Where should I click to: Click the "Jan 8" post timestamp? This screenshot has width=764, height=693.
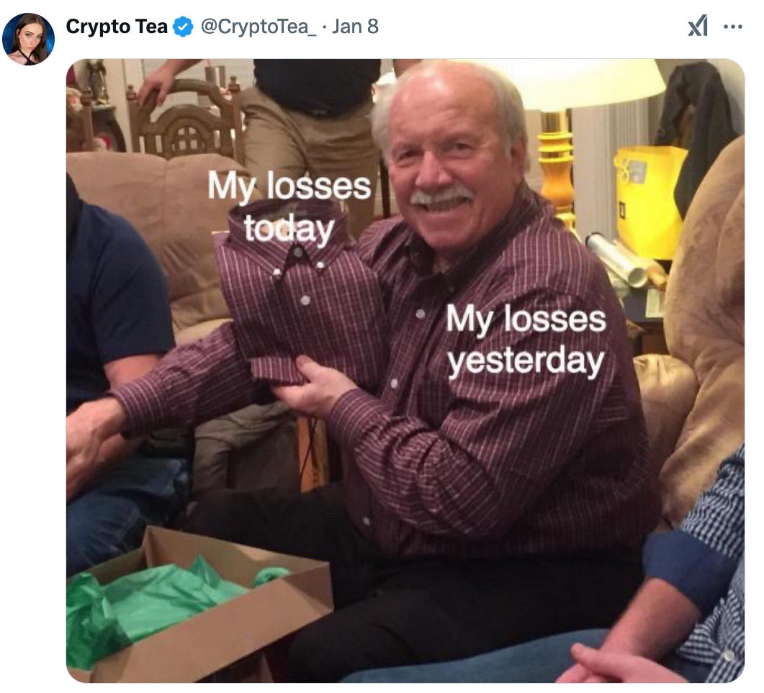coord(355,27)
